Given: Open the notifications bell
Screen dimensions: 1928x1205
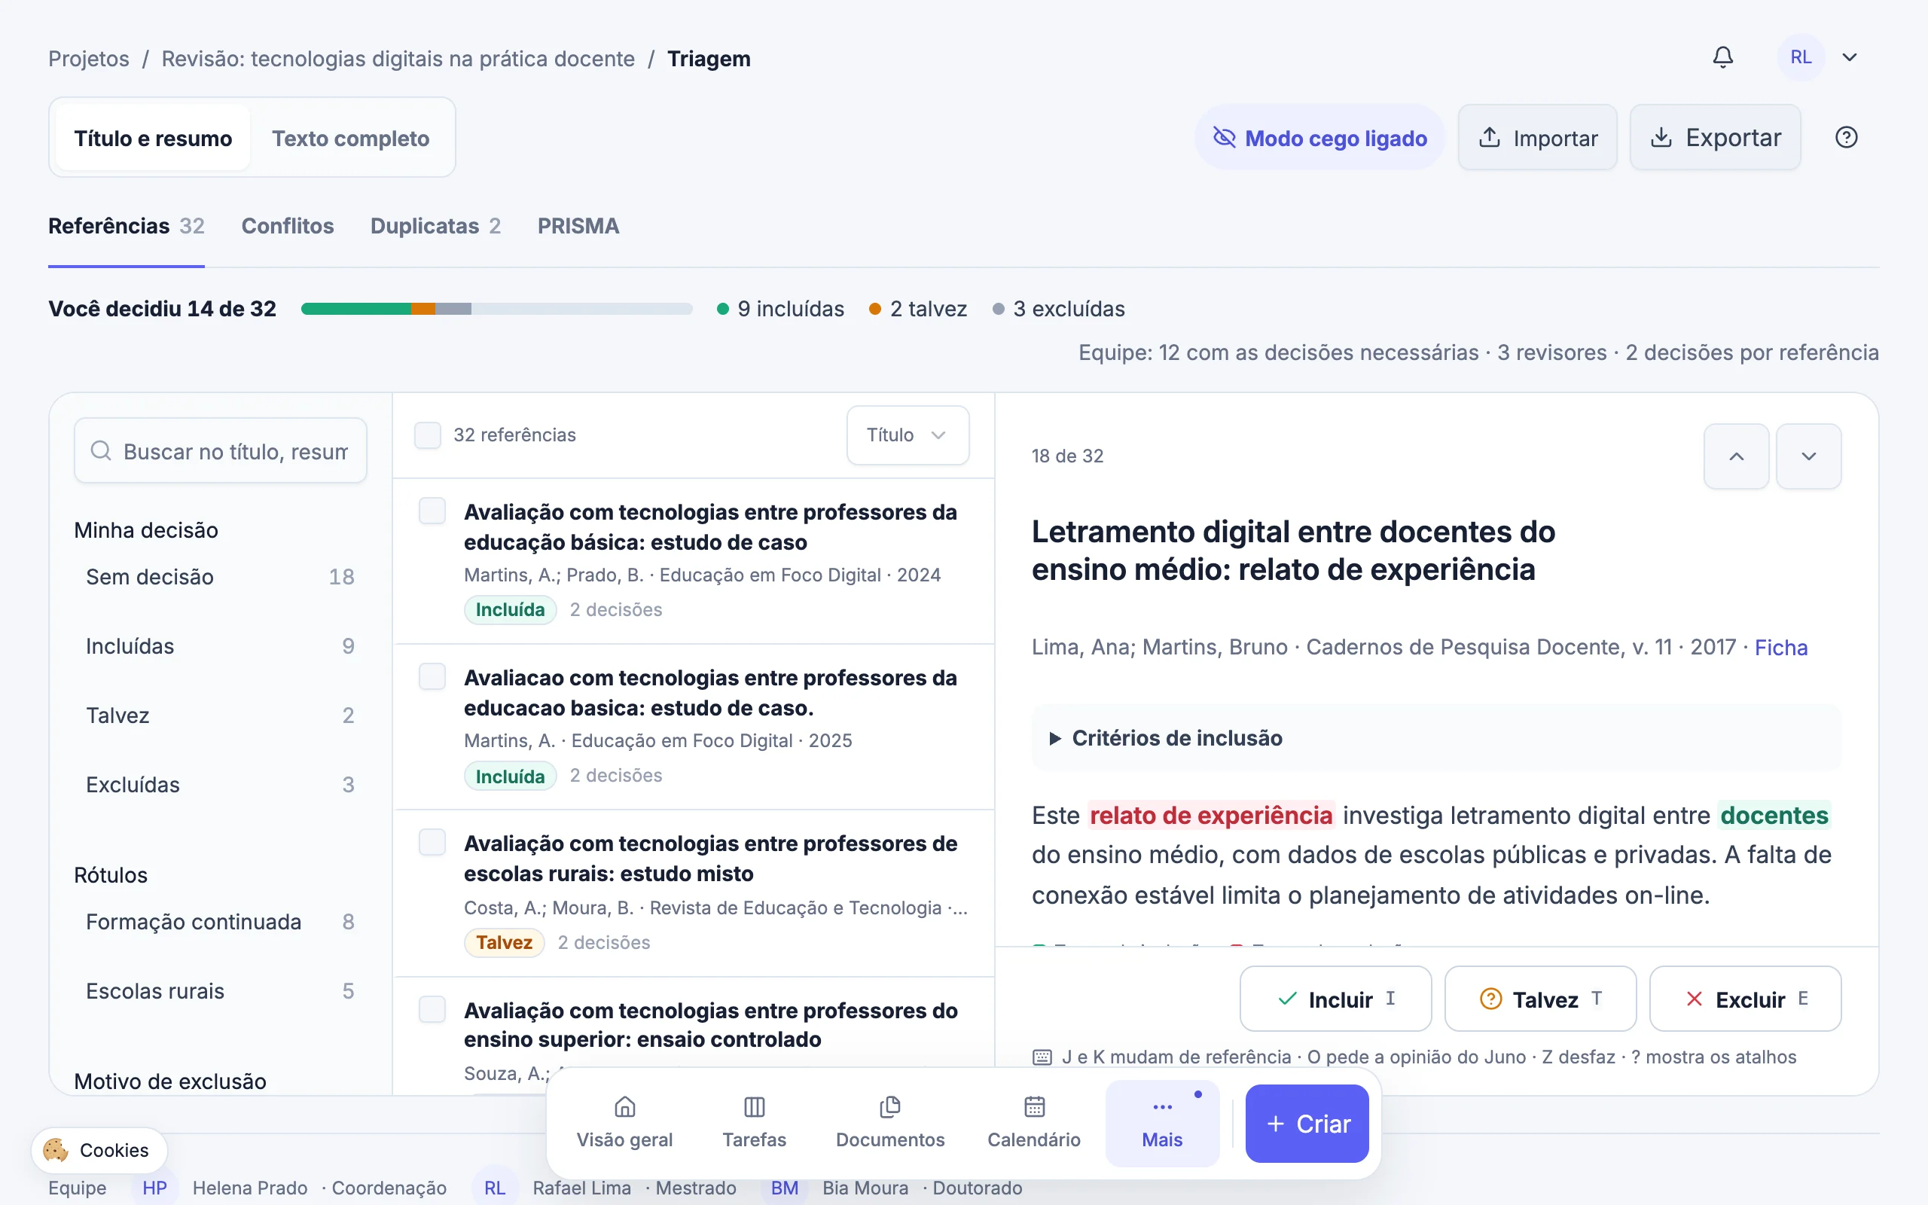Looking at the screenshot, I should click(1722, 57).
